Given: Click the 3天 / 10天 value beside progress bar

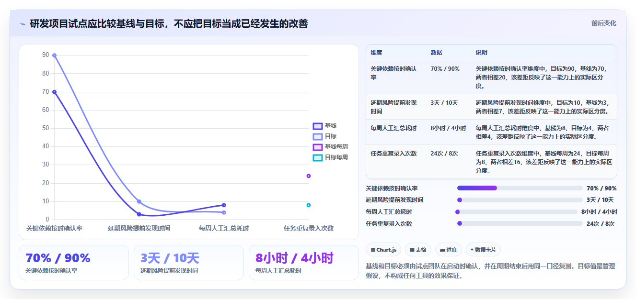Looking at the screenshot, I should tap(600, 200).
